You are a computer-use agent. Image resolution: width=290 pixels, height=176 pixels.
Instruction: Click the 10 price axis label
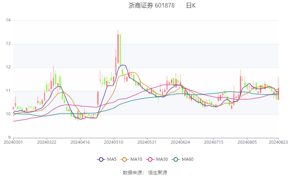8,114
